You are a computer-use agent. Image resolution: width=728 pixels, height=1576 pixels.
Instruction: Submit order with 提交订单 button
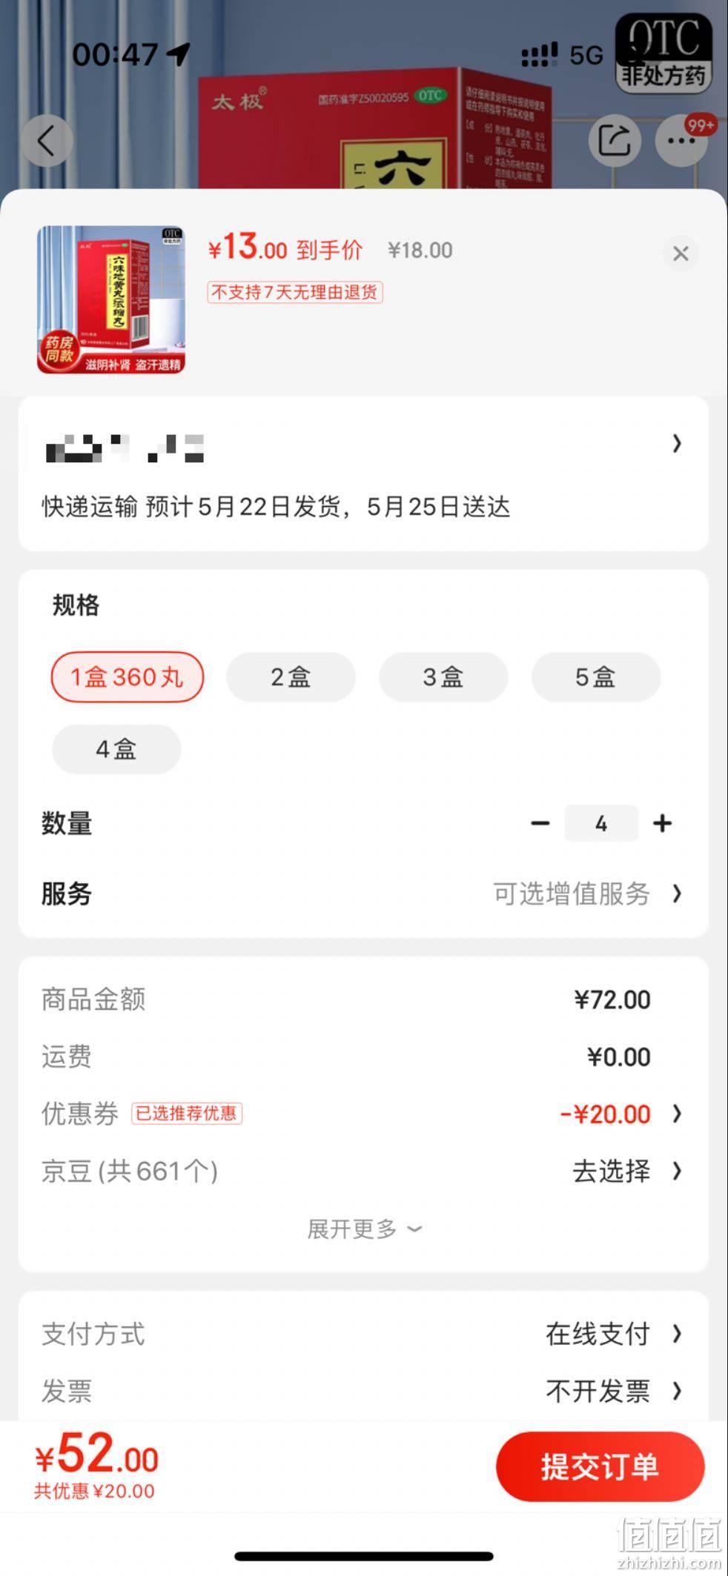tap(600, 1466)
